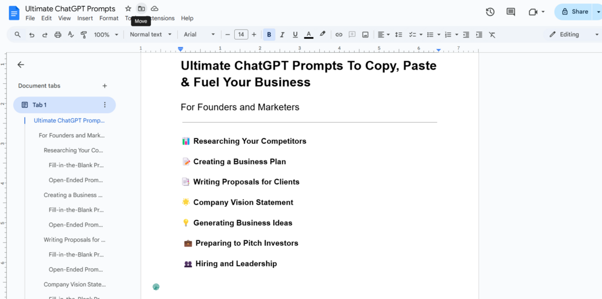Screen dimensions: 602x299
Task: Open the Edit menu
Action: point(47,18)
